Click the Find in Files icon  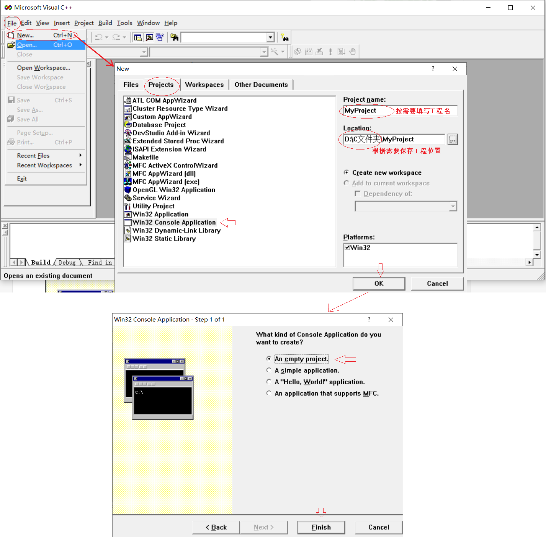[175, 37]
